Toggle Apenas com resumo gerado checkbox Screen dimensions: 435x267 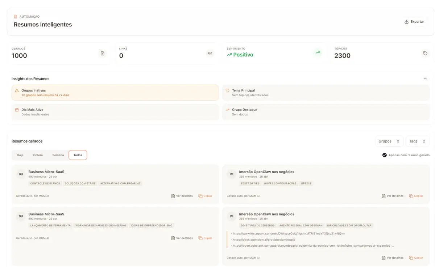tap(384, 155)
